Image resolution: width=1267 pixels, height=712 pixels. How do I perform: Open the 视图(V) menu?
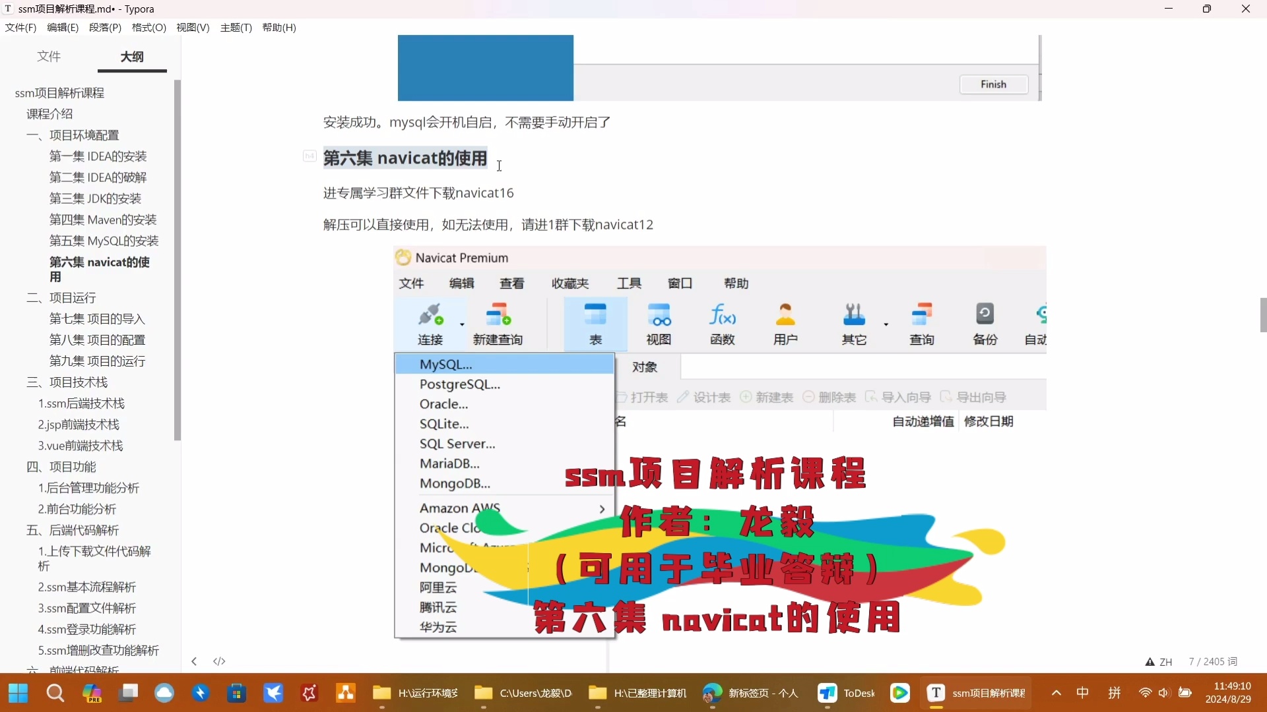(192, 27)
